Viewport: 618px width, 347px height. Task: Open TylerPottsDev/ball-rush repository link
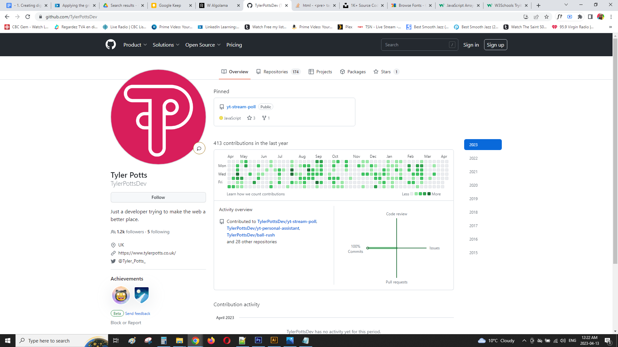[251, 235]
